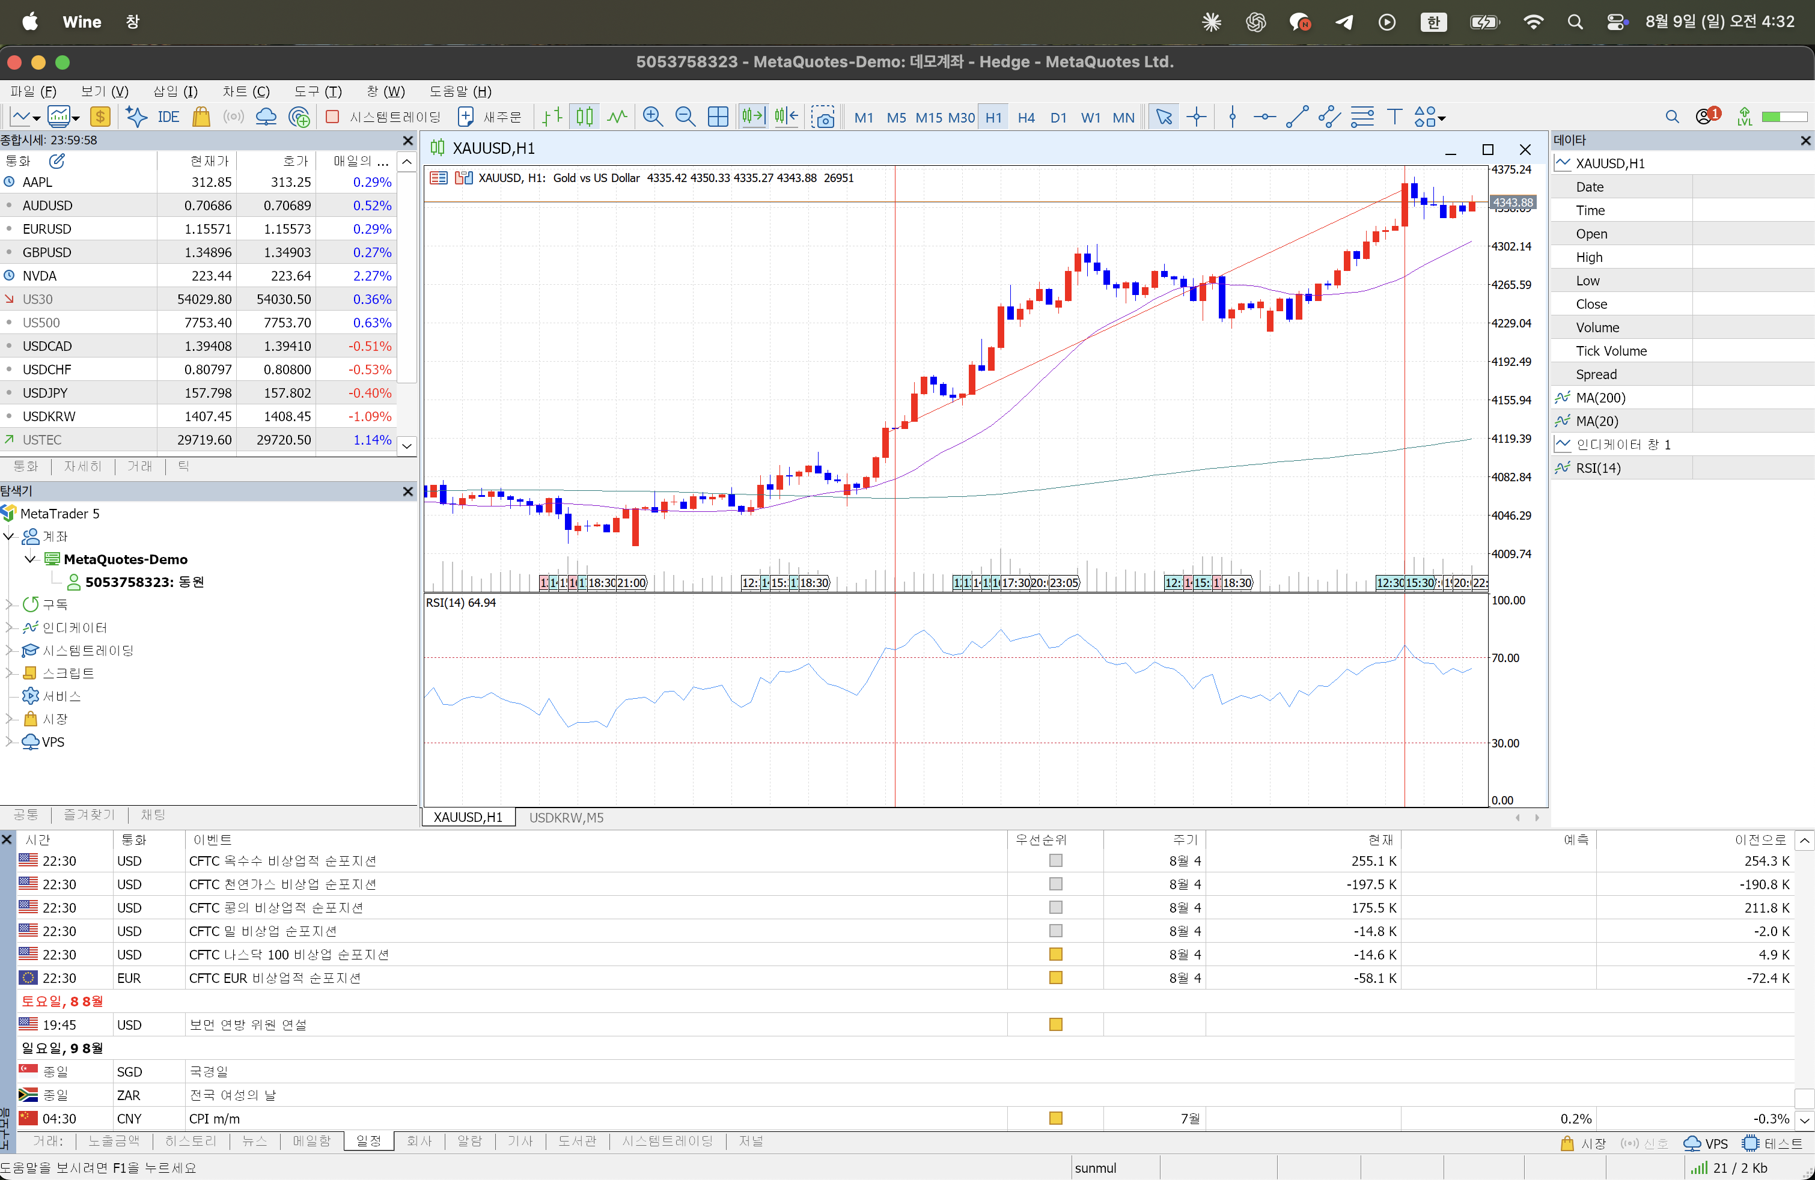Select the USDKRW row in Market Watch
1815x1180 pixels.
(198, 416)
